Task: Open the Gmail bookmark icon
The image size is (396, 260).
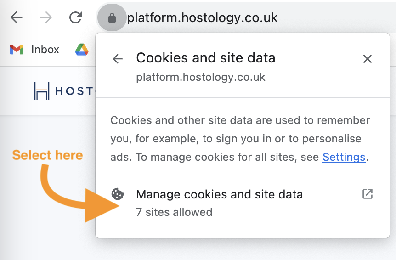Action: point(17,50)
